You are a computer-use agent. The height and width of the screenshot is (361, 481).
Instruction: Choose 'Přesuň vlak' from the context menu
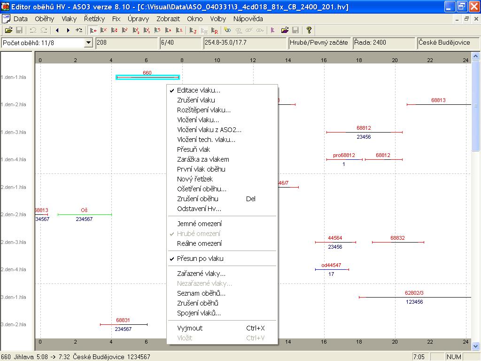[x=222, y=149]
